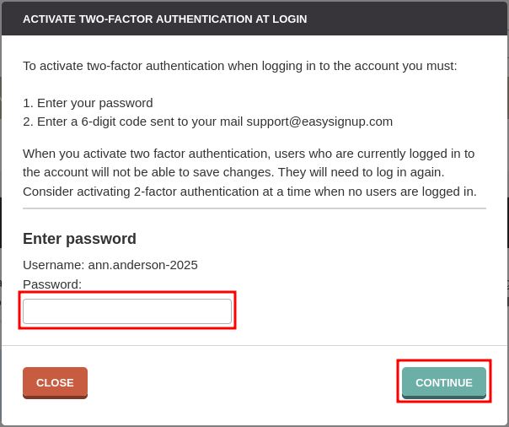Click the 'Consider activating 2-factor authentication' sentence
Viewport: 509px width, 427px height.
click(x=249, y=191)
